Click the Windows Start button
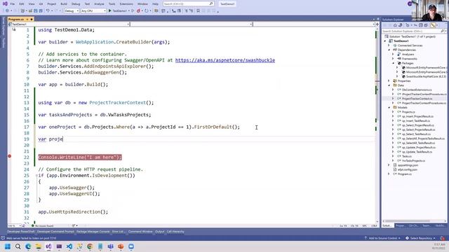The width and height of the screenshot is (449, 252). tap(8, 246)
